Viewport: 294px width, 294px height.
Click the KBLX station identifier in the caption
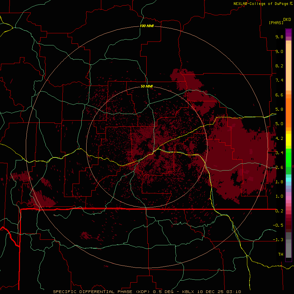[188, 292]
